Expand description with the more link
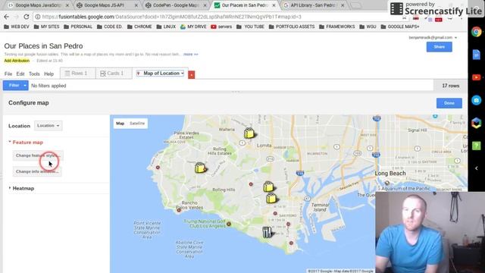Image resolution: width=485 pixels, height=273 pixels. click(x=190, y=54)
